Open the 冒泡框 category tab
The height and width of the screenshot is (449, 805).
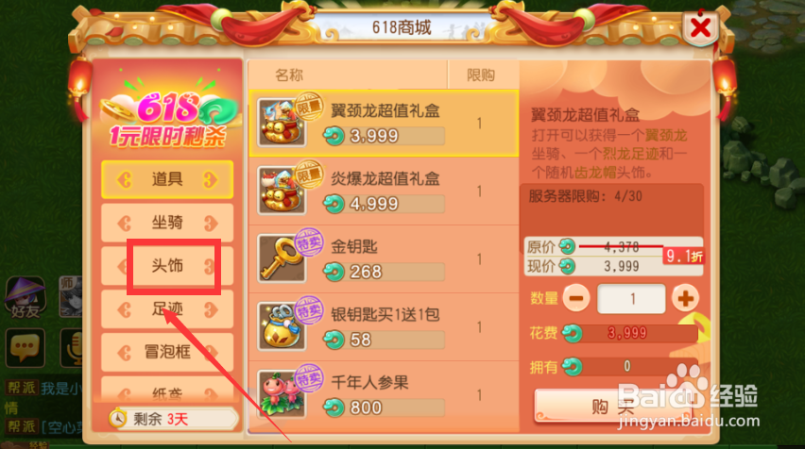pos(167,352)
